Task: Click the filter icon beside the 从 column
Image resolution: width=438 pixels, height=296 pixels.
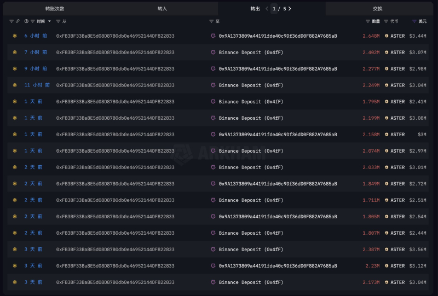Action: [59, 21]
